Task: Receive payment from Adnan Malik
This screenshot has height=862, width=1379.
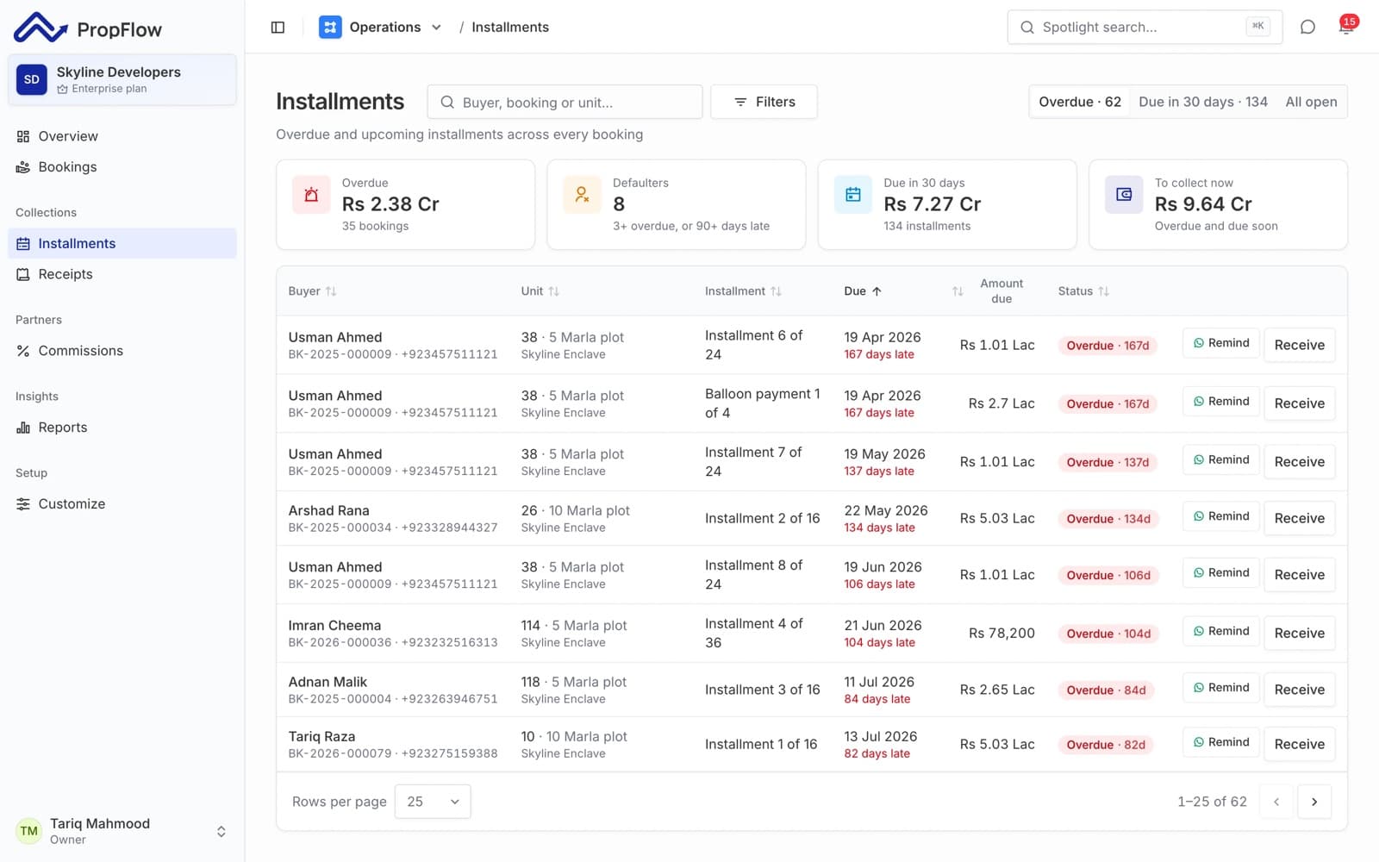Action: click(1299, 690)
